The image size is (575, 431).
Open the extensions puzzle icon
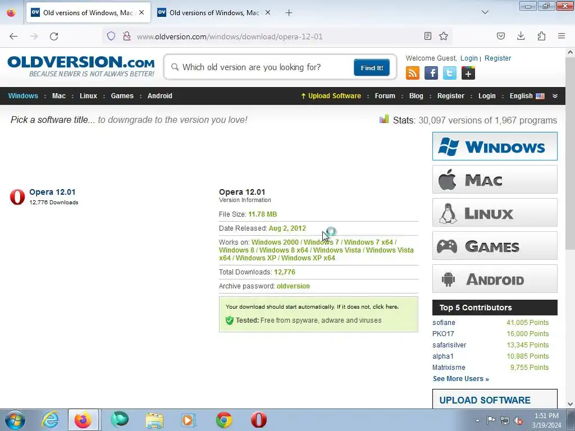[x=541, y=36]
